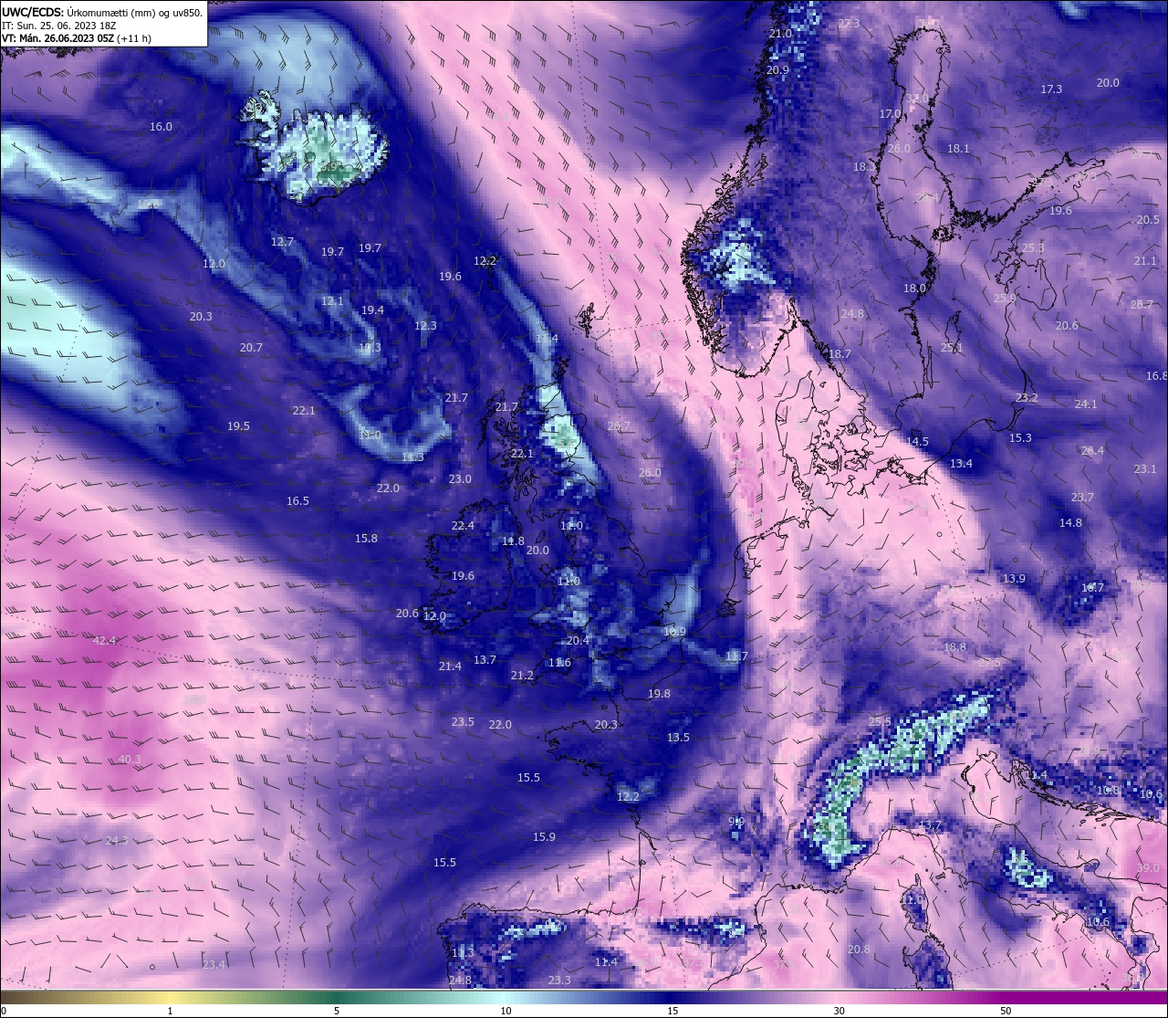Click the 18.0 value over Sweden
Image resolution: width=1168 pixels, height=1018 pixels.
914,289
